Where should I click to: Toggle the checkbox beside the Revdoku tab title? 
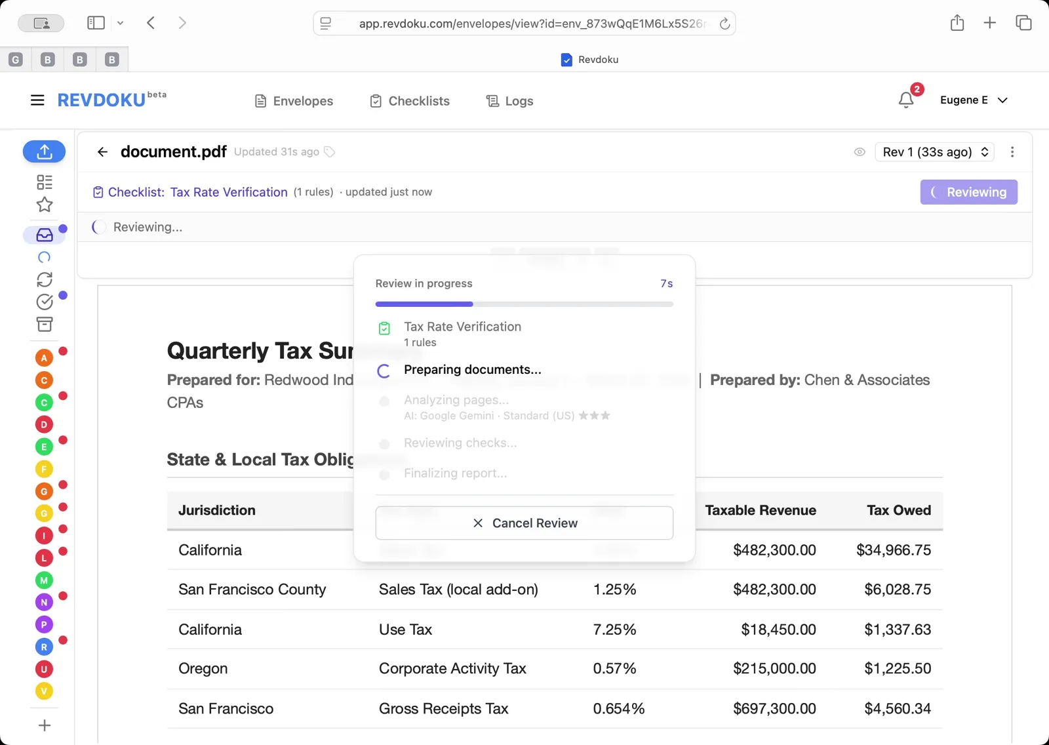pos(565,60)
